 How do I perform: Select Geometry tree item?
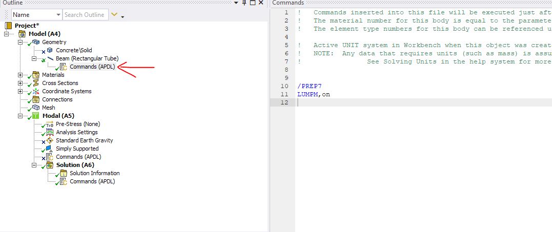pyautogui.click(x=54, y=42)
